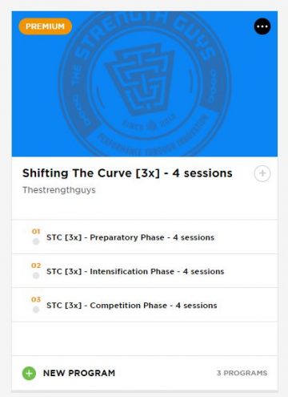288x397 pixels.
Task: Select the orange 01 program number
Action: [36, 232]
